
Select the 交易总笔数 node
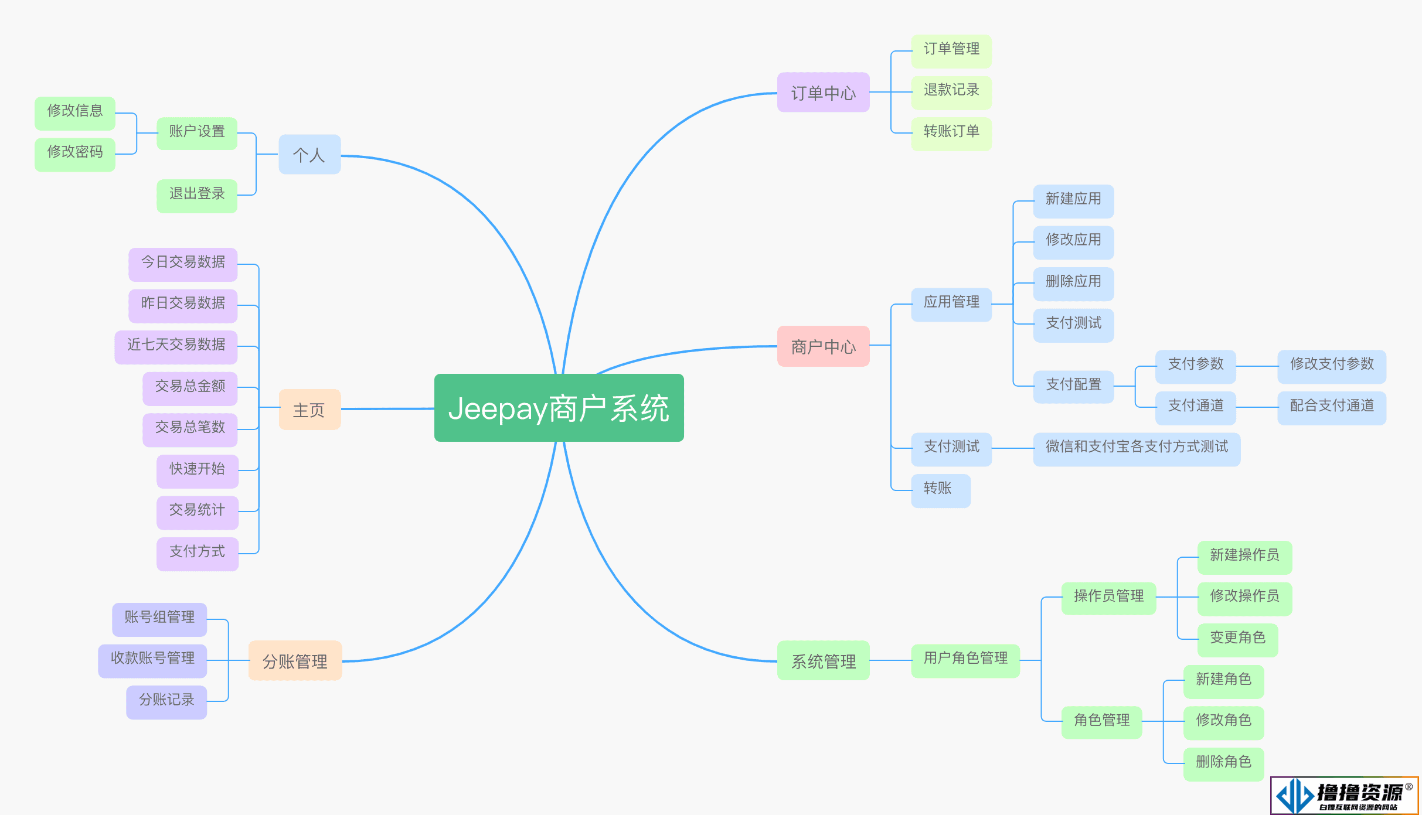pyautogui.click(x=190, y=429)
